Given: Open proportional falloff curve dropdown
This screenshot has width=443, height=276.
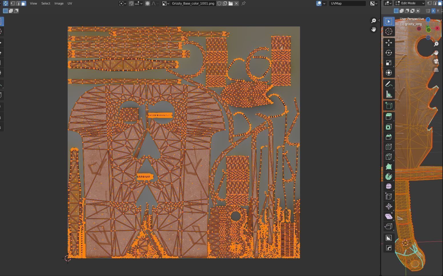Looking at the screenshot, I should pyautogui.click(x=155, y=3).
